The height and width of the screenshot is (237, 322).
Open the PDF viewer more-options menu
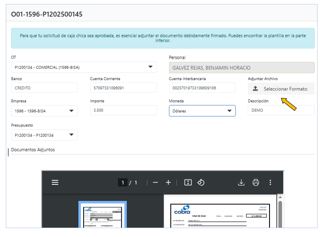coord(270,183)
